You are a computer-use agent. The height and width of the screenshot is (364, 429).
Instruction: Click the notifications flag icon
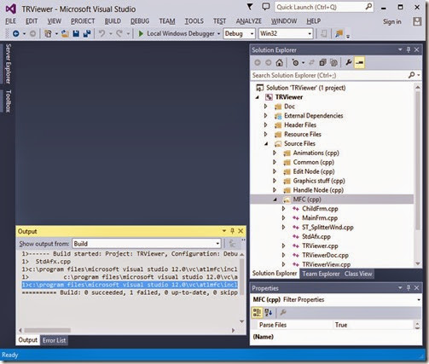pos(250,7)
